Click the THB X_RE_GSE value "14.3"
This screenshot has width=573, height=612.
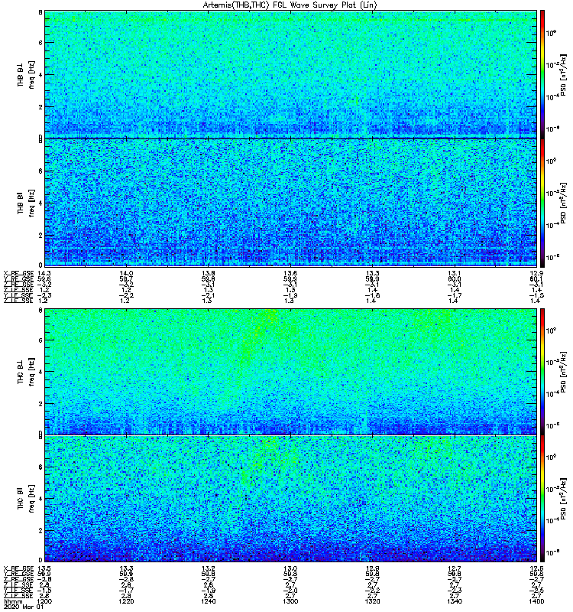tap(44, 274)
